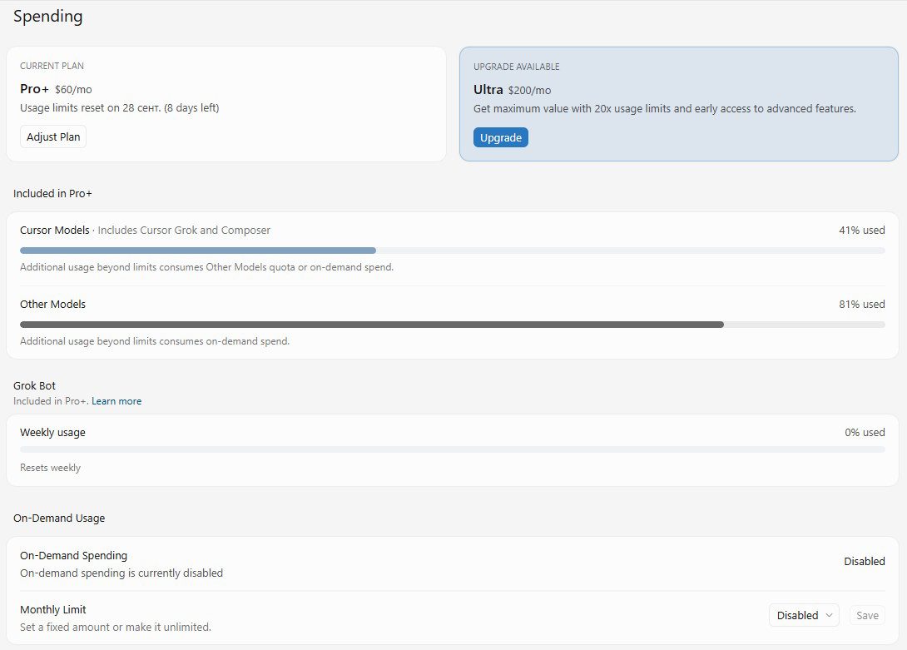Screen dimensions: 907x650
Task: Click the 'consumes Other Models quota' note
Action: [206, 267]
